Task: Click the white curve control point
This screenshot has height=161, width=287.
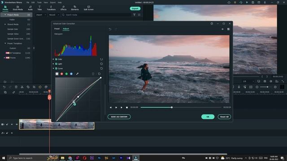Action: click(x=78, y=97)
